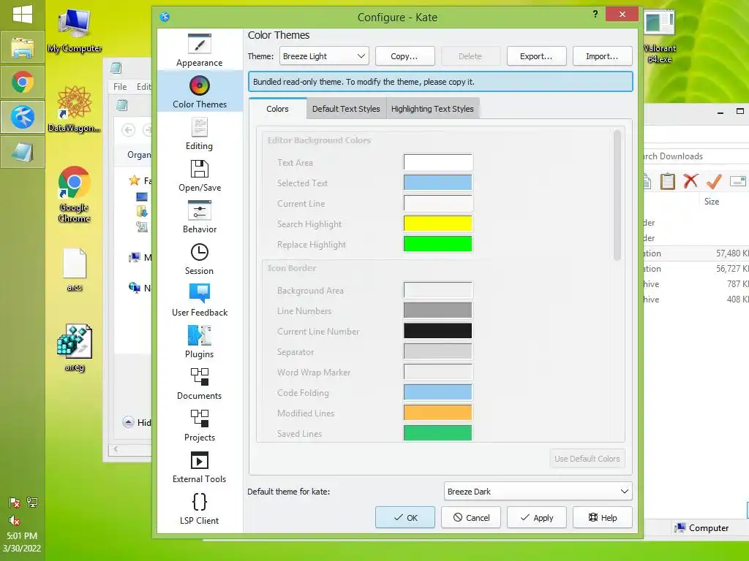Click the Apply button
Image resolution: width=749 pixels, height=561 pixels.
[x=536, y=518]
